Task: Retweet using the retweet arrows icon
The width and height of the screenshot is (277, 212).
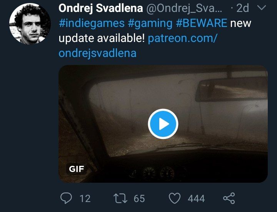Action: (x=120, y=198)
